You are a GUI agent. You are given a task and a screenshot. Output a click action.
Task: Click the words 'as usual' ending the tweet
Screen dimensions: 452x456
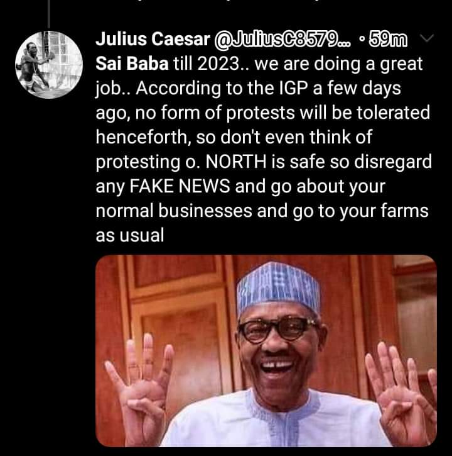(129, 236)
